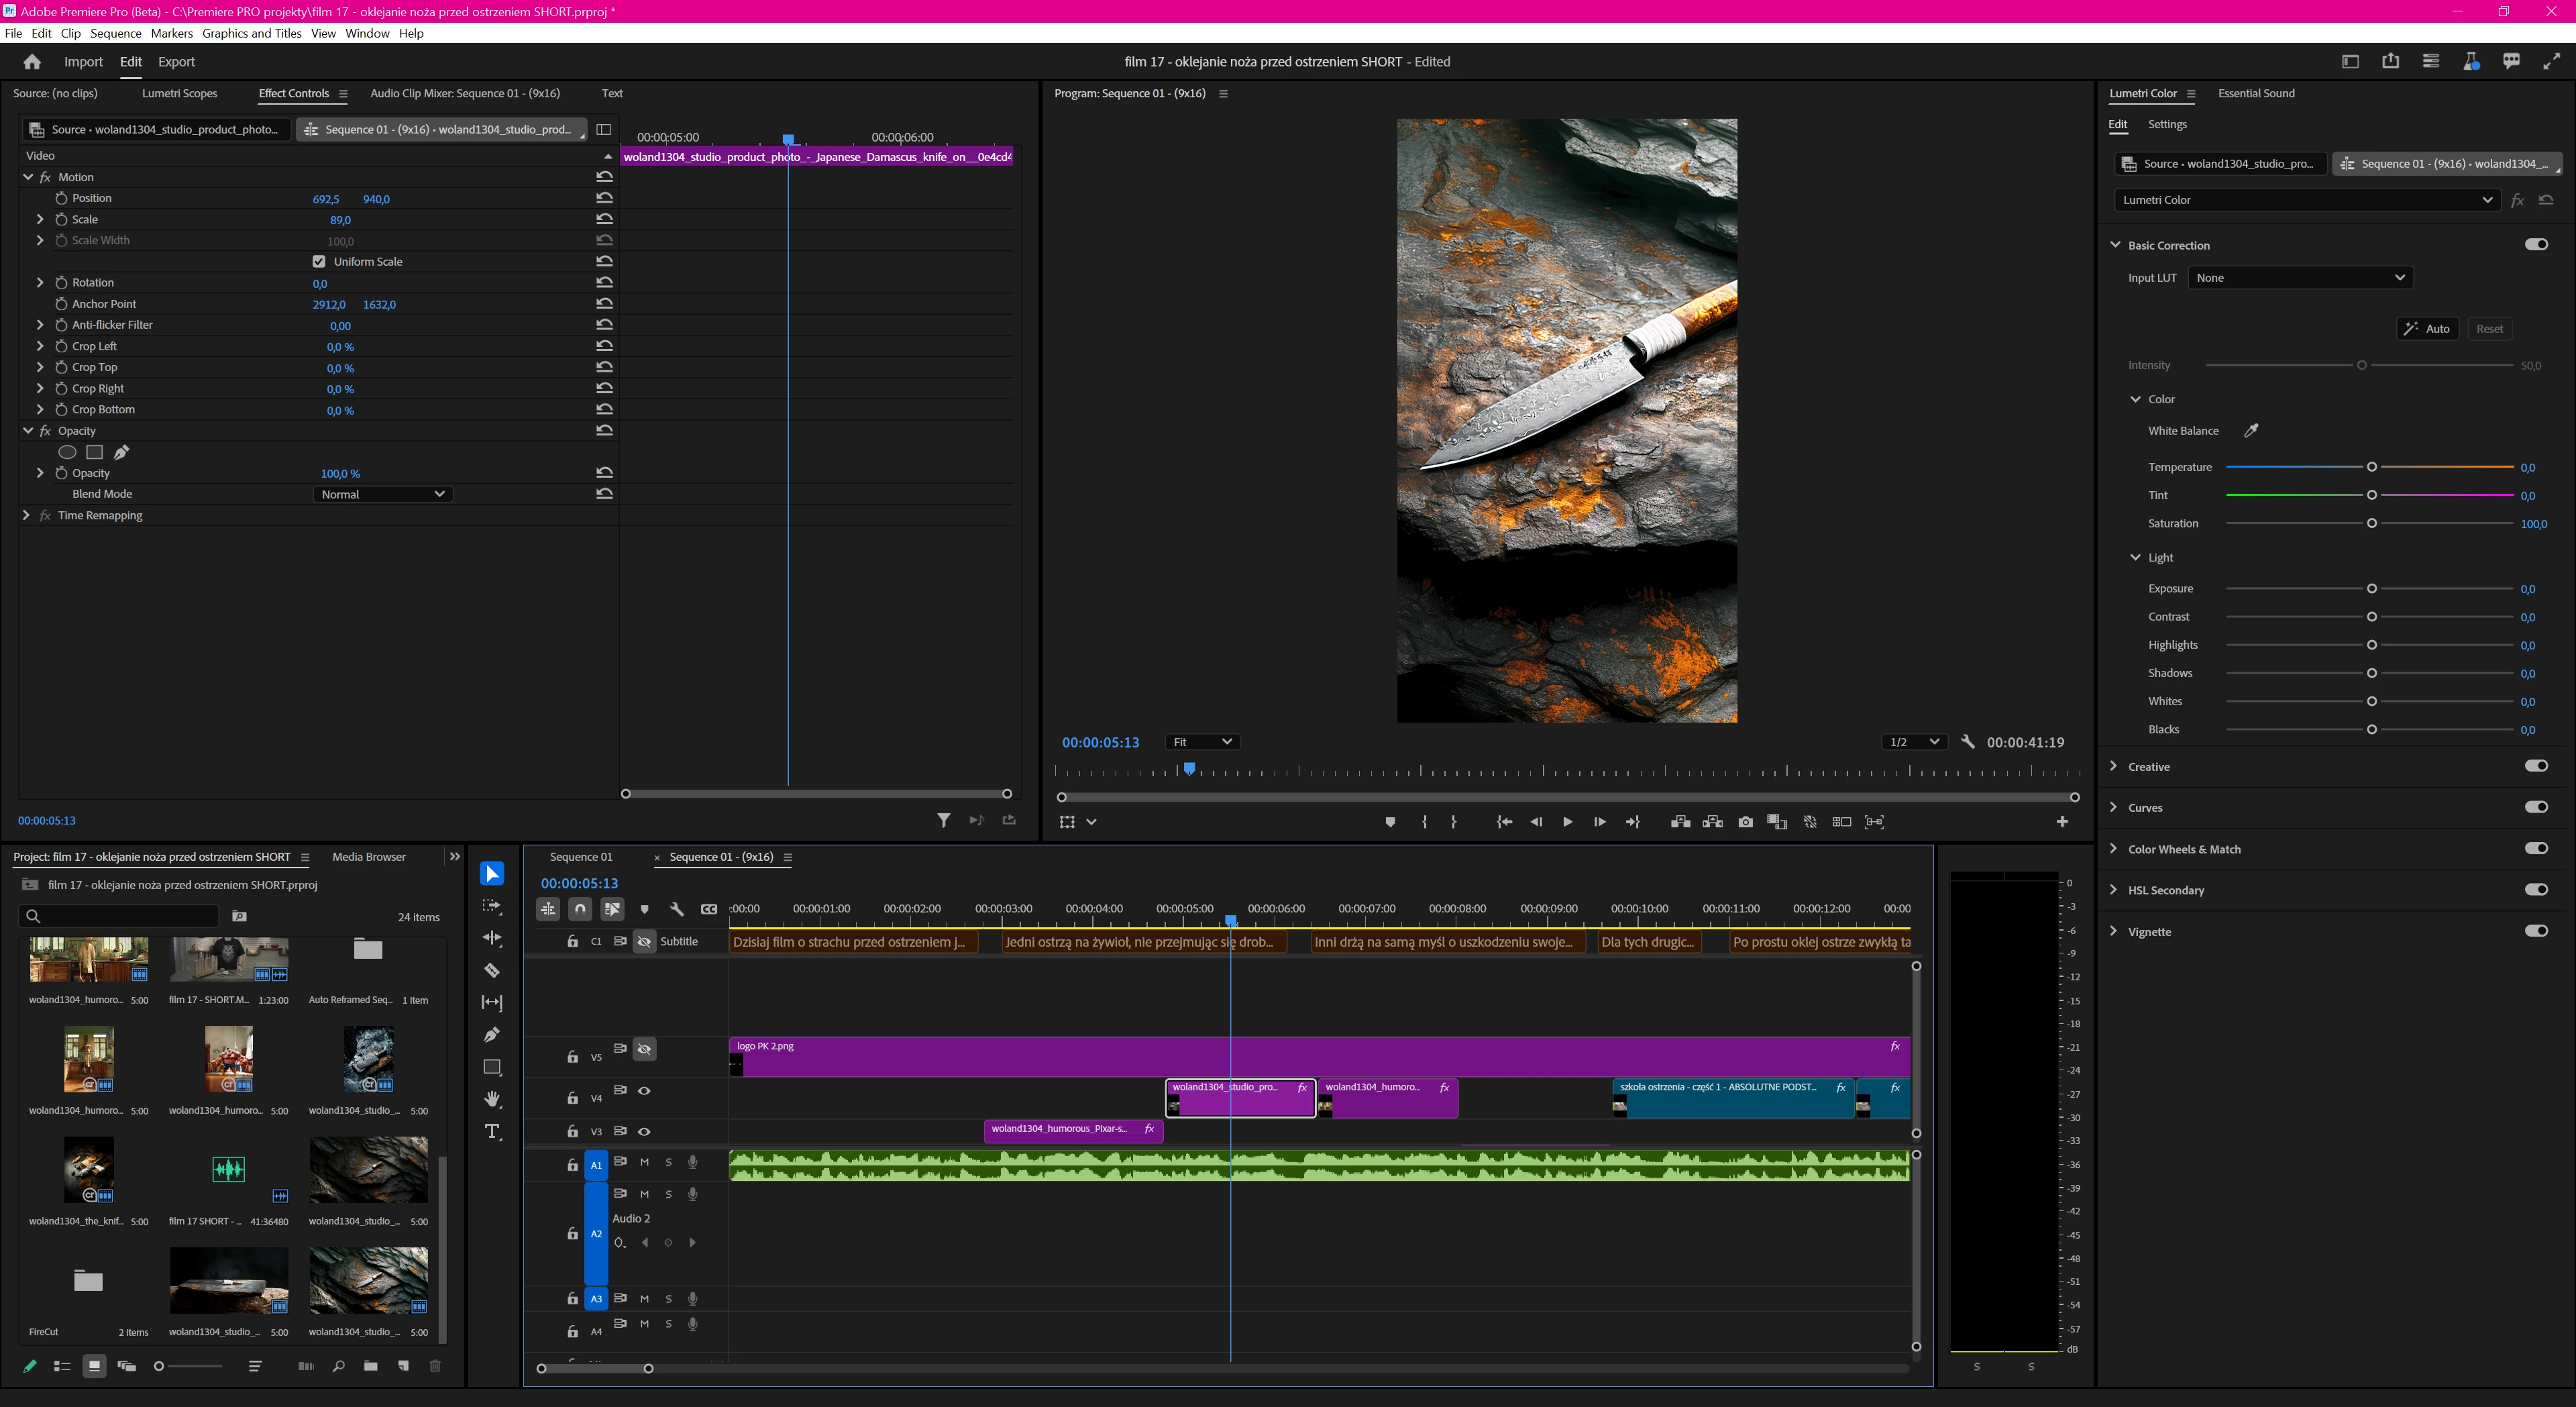Uncheck the Uniform Scale checkbox
Viewport: 2576px width, 1407px height.
click(x=319, y=262)
